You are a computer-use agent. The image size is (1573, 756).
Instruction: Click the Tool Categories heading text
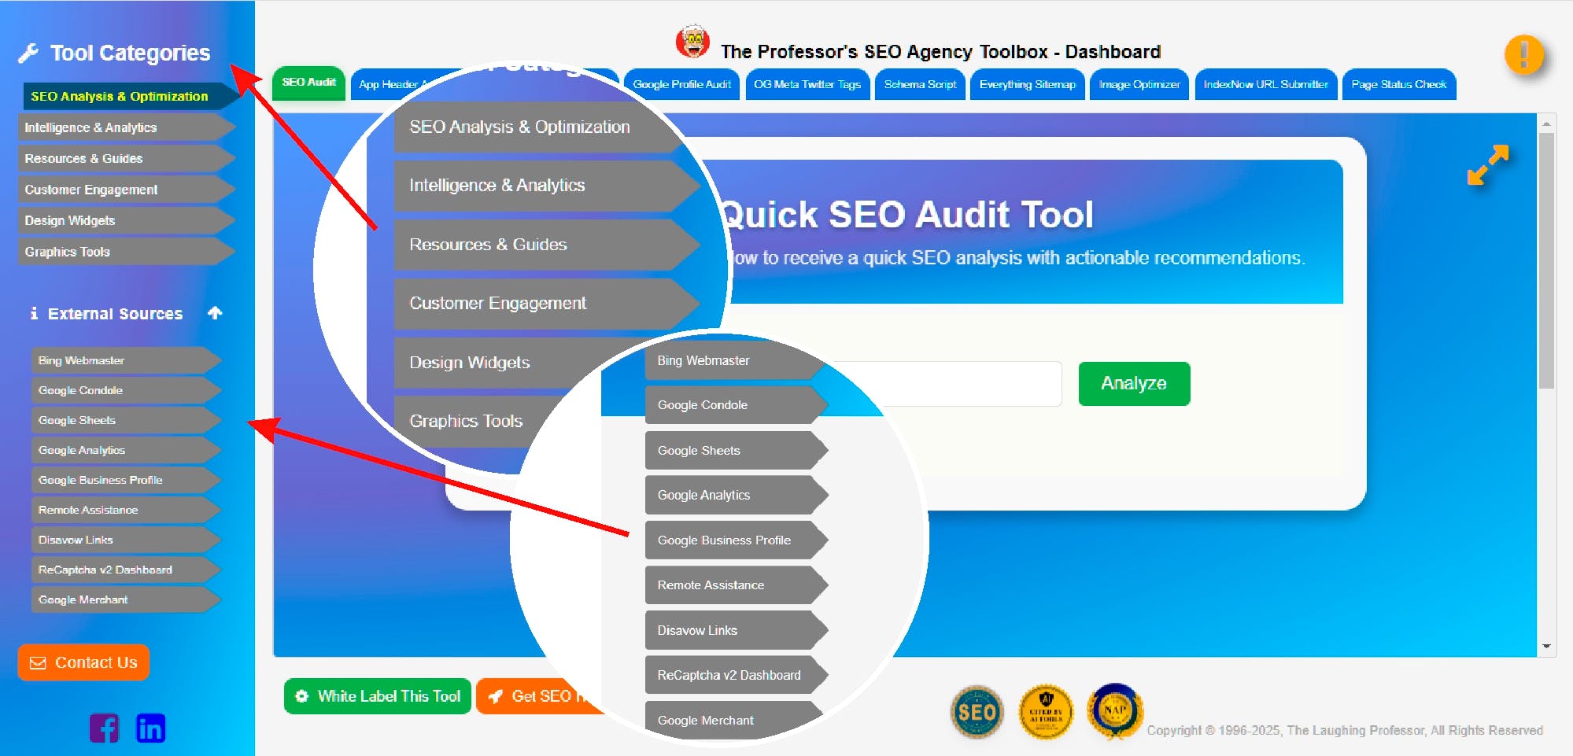click(x=131, y=53)
